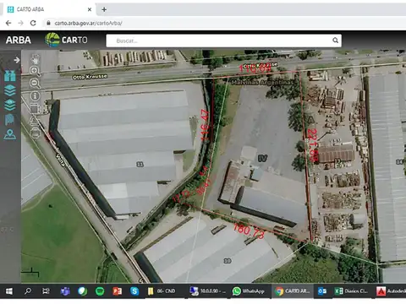Switch to CARTO AR Chrome taskbar item

click(293, 291)
